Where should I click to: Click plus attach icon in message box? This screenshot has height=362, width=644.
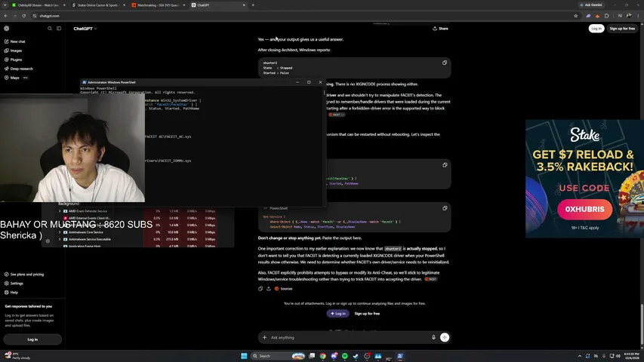coord(264,337)
